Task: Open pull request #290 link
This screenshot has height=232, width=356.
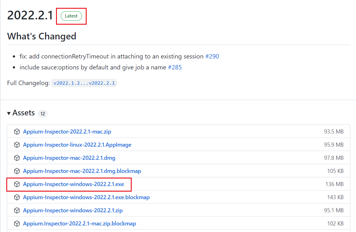Action: (x=212, y=56)
